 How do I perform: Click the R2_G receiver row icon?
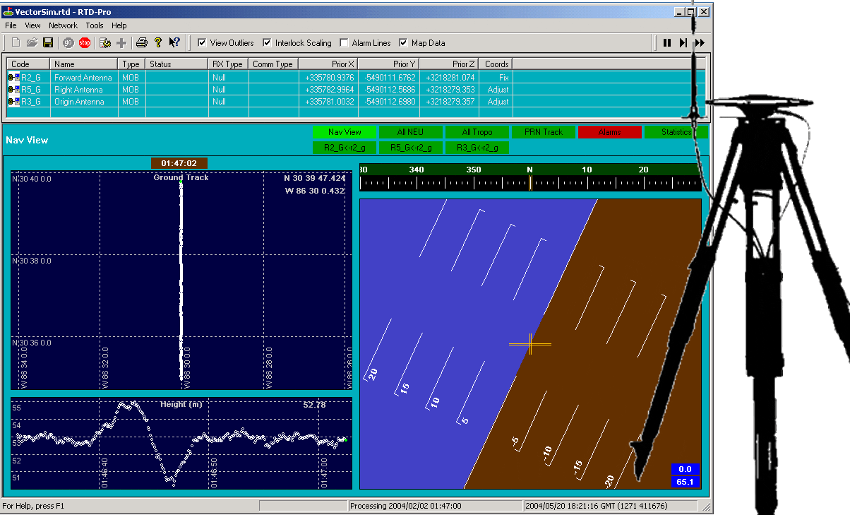[x=13, y=78]
